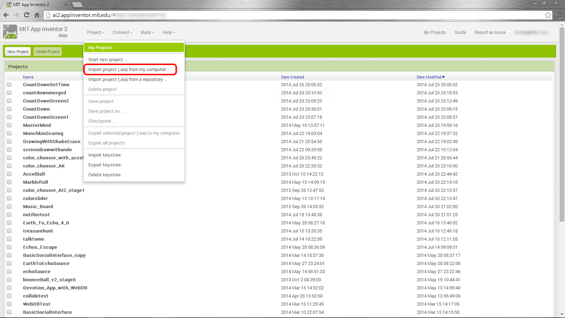Open the EarthToEchoSource project
Screen dimensions: 565x318
[46, 264]
